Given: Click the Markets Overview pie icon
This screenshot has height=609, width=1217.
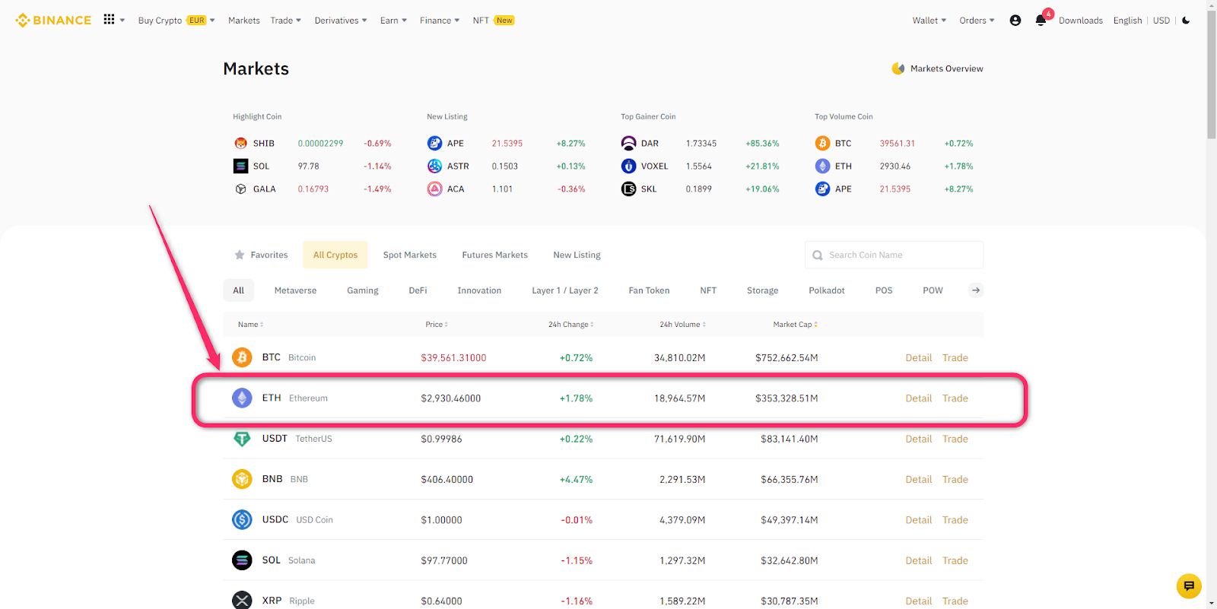Looking at the screenshot, I should (x=898, y=68).
